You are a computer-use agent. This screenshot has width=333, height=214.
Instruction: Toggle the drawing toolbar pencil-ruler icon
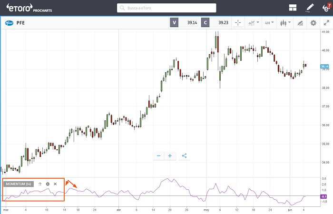pos(300,23)
